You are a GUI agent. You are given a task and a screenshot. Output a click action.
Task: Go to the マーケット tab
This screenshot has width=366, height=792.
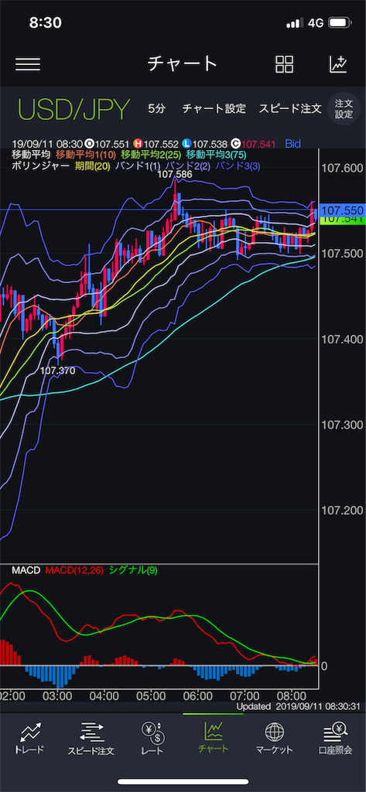click(274, 739)
